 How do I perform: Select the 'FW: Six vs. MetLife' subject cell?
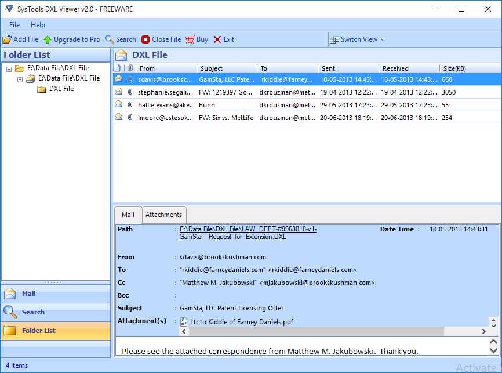pos(226,118)
